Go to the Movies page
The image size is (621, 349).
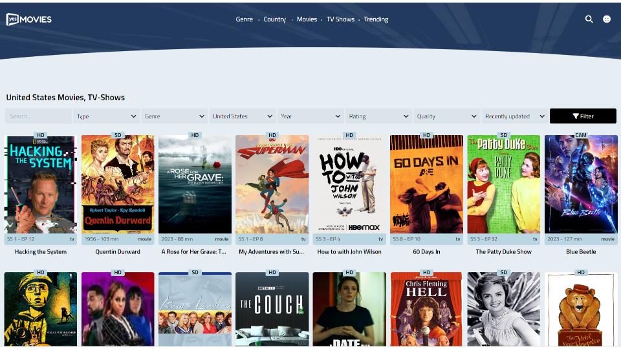307,19
